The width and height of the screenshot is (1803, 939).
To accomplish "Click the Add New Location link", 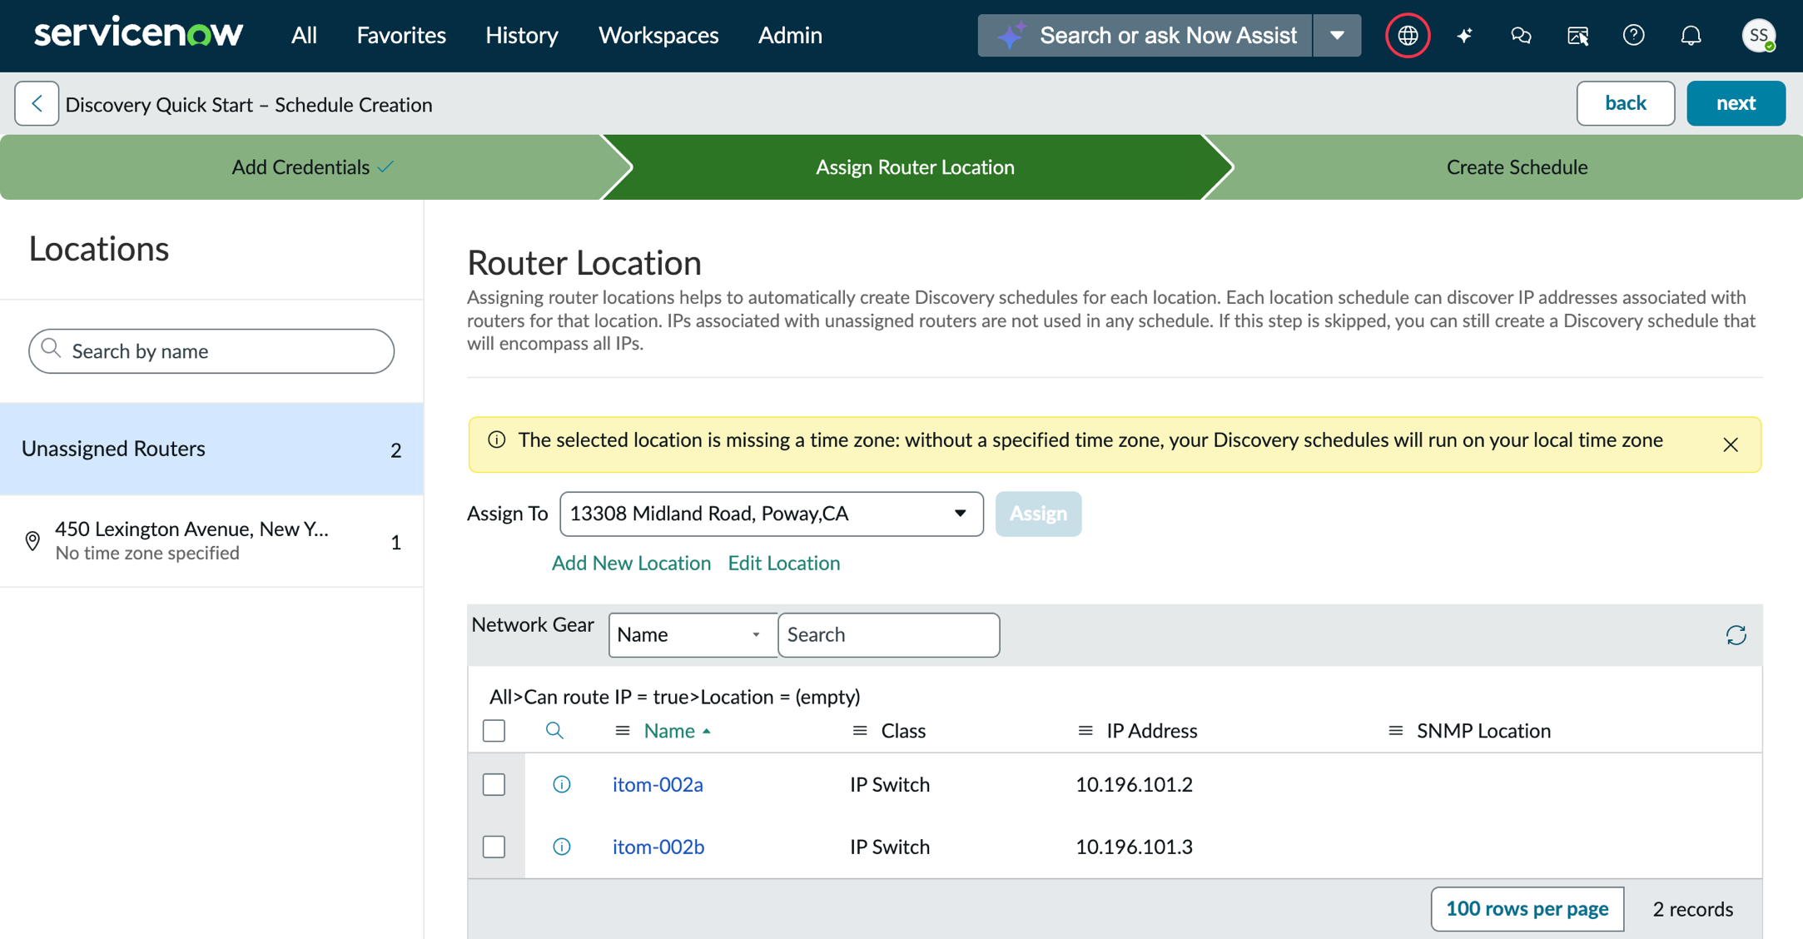I will (631, 564).
